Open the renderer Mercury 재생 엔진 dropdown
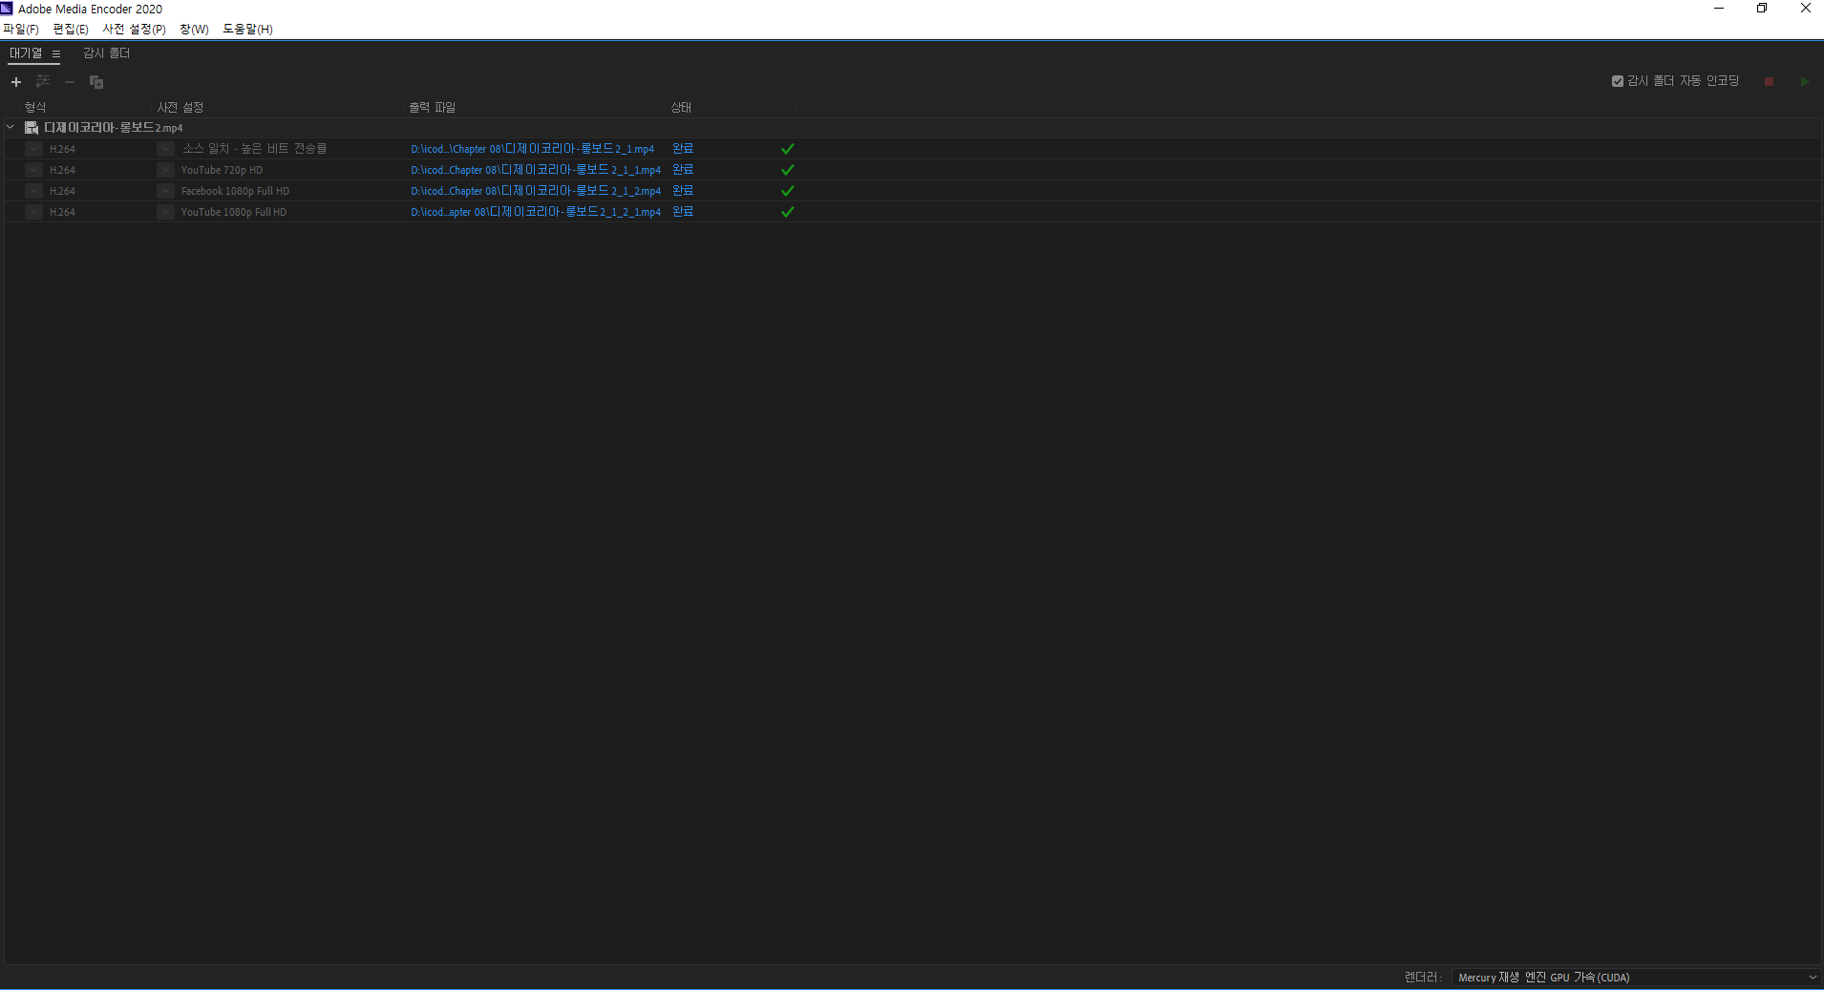Screen dimensions: 1824x990 [x=1636, y=978]
